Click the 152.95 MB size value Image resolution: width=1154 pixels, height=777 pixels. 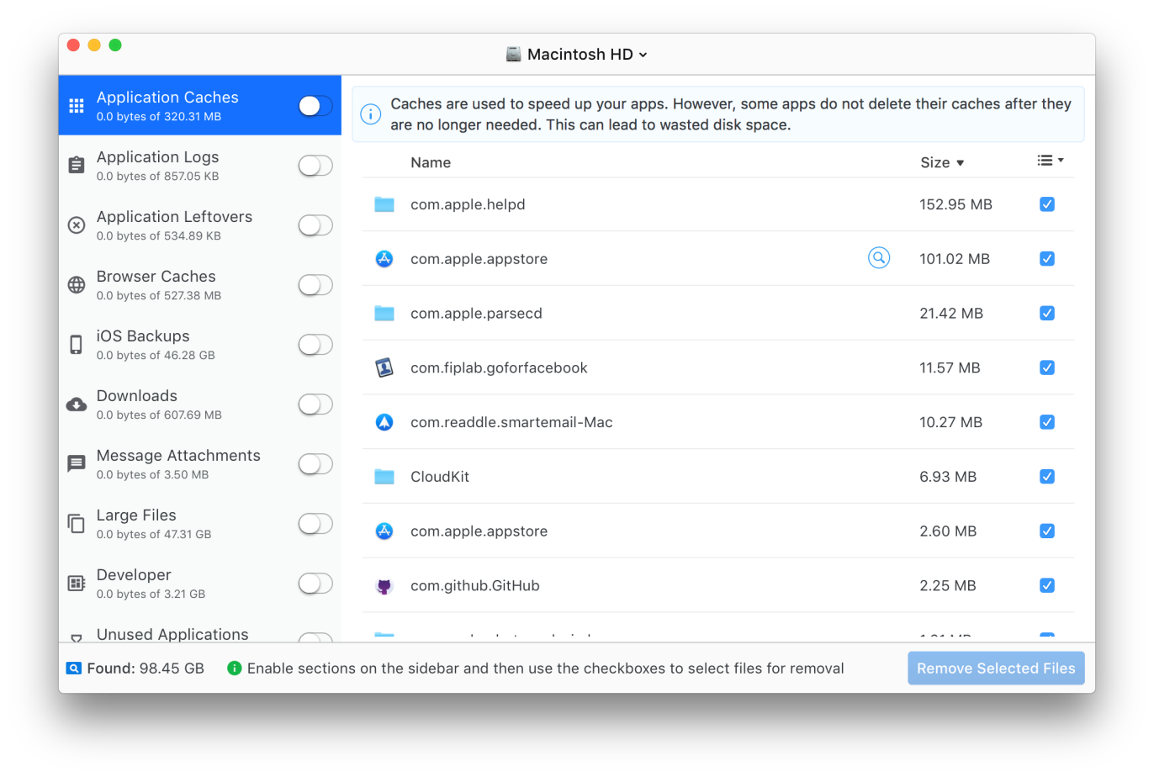click(x=955, y=205)
